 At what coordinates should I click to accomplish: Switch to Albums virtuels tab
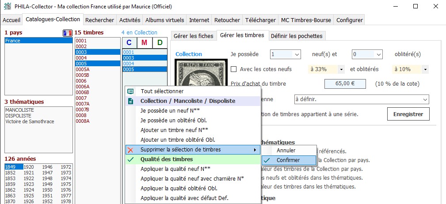pos(165,20)
